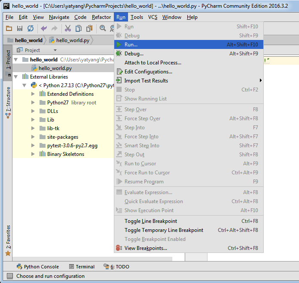
Task: Click the Project panel horizontal scrollbar
Action: click(x=92, y=259)
